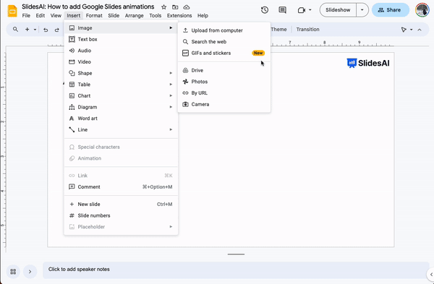Click the redo arrow
This screenshot has height=284, width=434.
pos(56,30)
